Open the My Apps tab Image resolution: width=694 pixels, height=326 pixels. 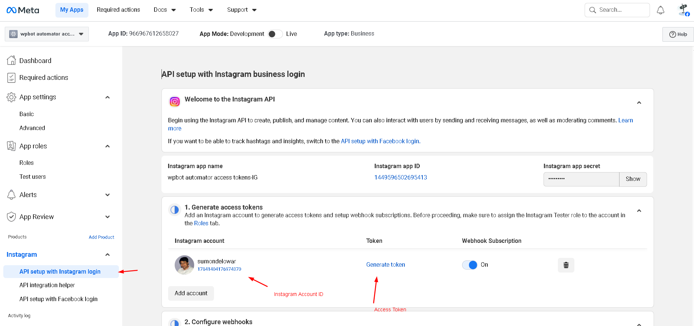pyautogui.click(x=72, y=10)
